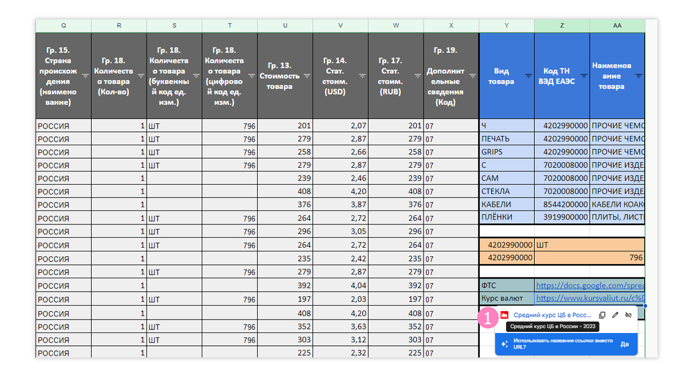
Task: Click the USD value '3,87'
Action: point(340,204)
